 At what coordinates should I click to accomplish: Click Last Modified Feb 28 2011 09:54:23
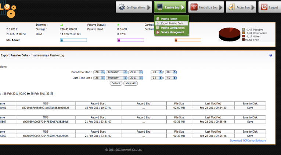click(x=213, y=108)
